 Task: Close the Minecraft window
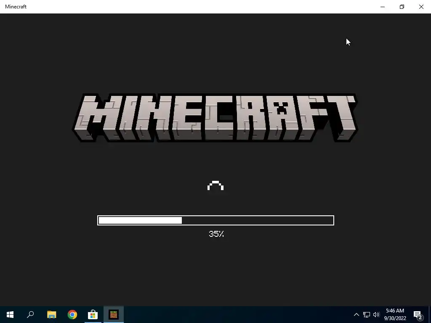click(421, 7)
